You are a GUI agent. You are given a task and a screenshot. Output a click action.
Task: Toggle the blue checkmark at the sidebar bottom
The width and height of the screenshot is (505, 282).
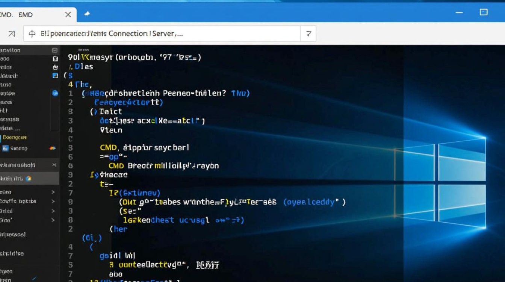(x=34, y=279)
